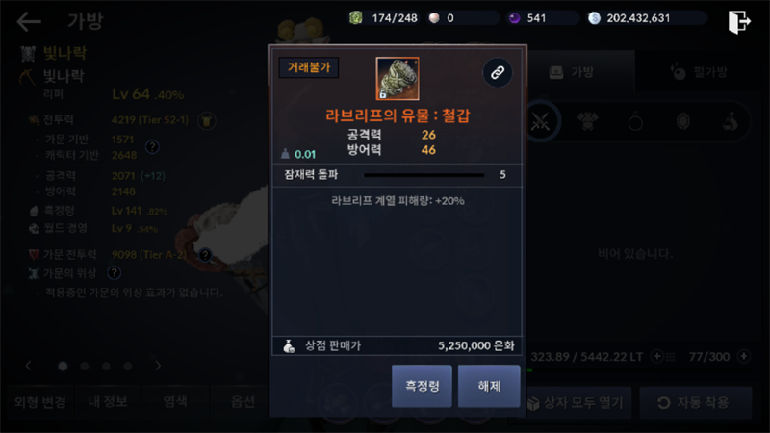Click the 가문의 위상 help icon
This screenshot has width=770, height=433.
[x=114, y=273]
